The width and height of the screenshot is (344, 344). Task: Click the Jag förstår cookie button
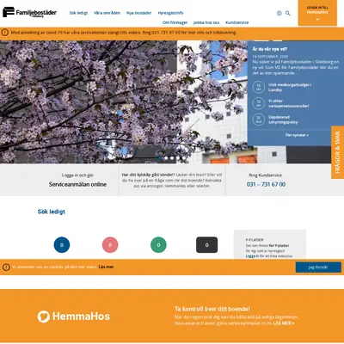coord(318,267)
